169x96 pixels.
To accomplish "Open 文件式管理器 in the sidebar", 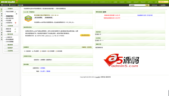I will coord(10,42).
